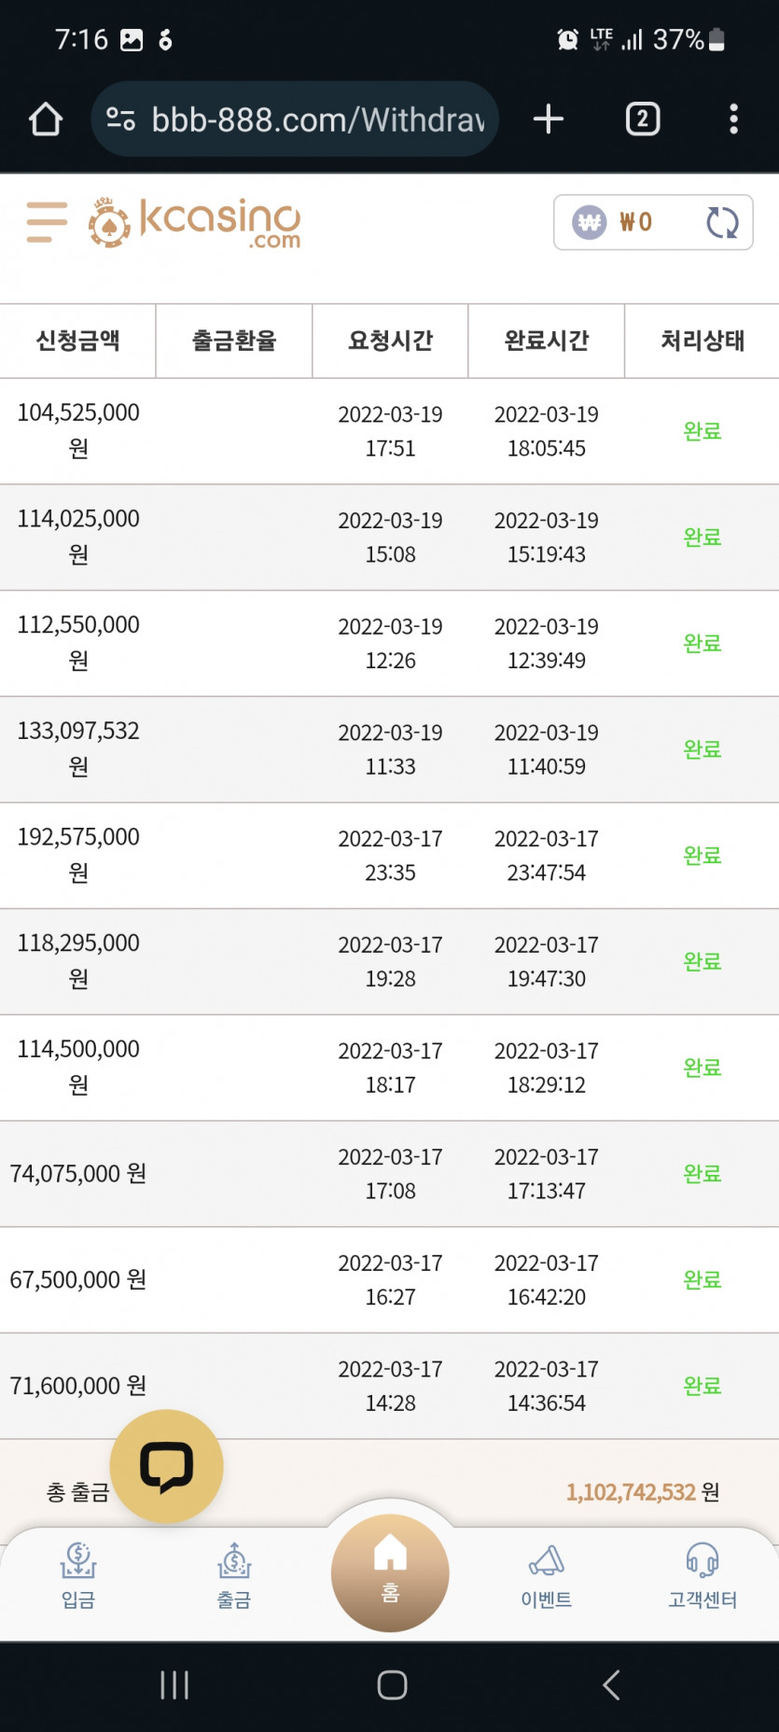This screenshot has width=779, height=1732.
Task: Tap the 홈 home button
Action: pos(390,1571)
